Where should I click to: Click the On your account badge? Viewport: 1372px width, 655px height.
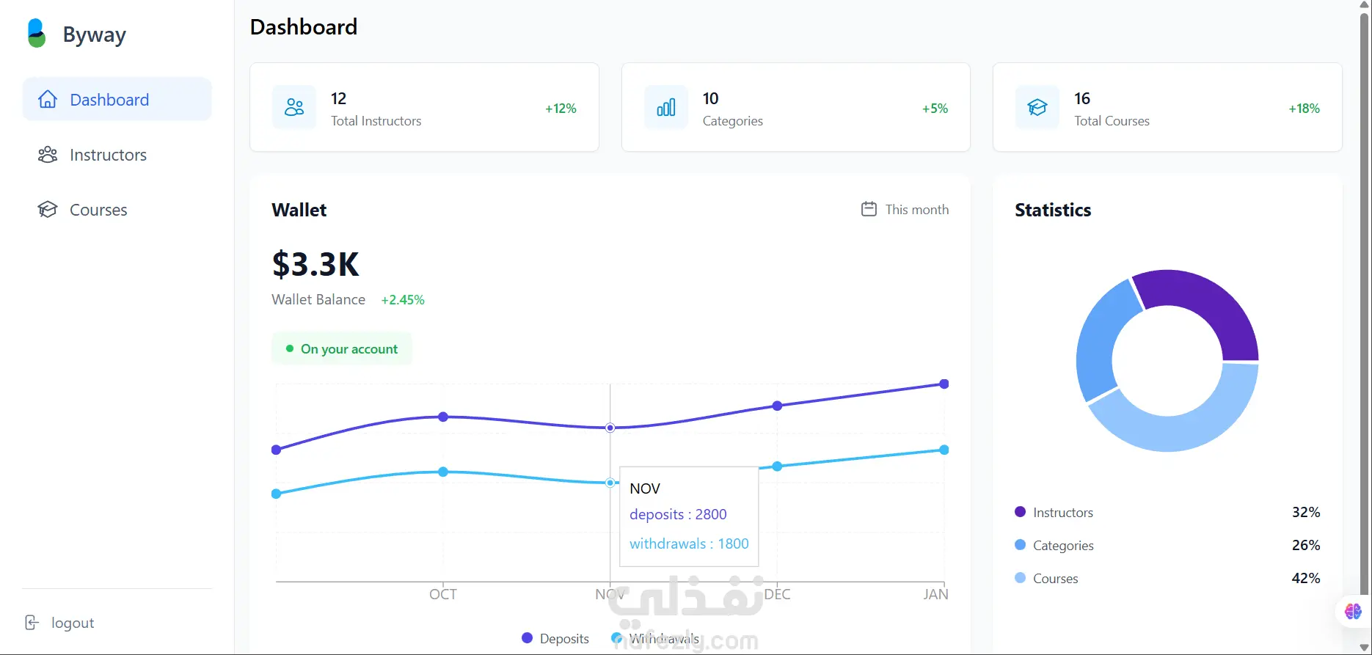pyautogui.click(x=342, y=349)
